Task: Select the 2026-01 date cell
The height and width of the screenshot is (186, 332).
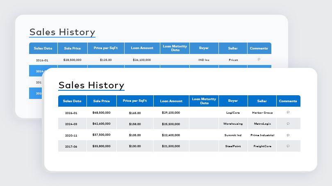Action: [71, 113]
